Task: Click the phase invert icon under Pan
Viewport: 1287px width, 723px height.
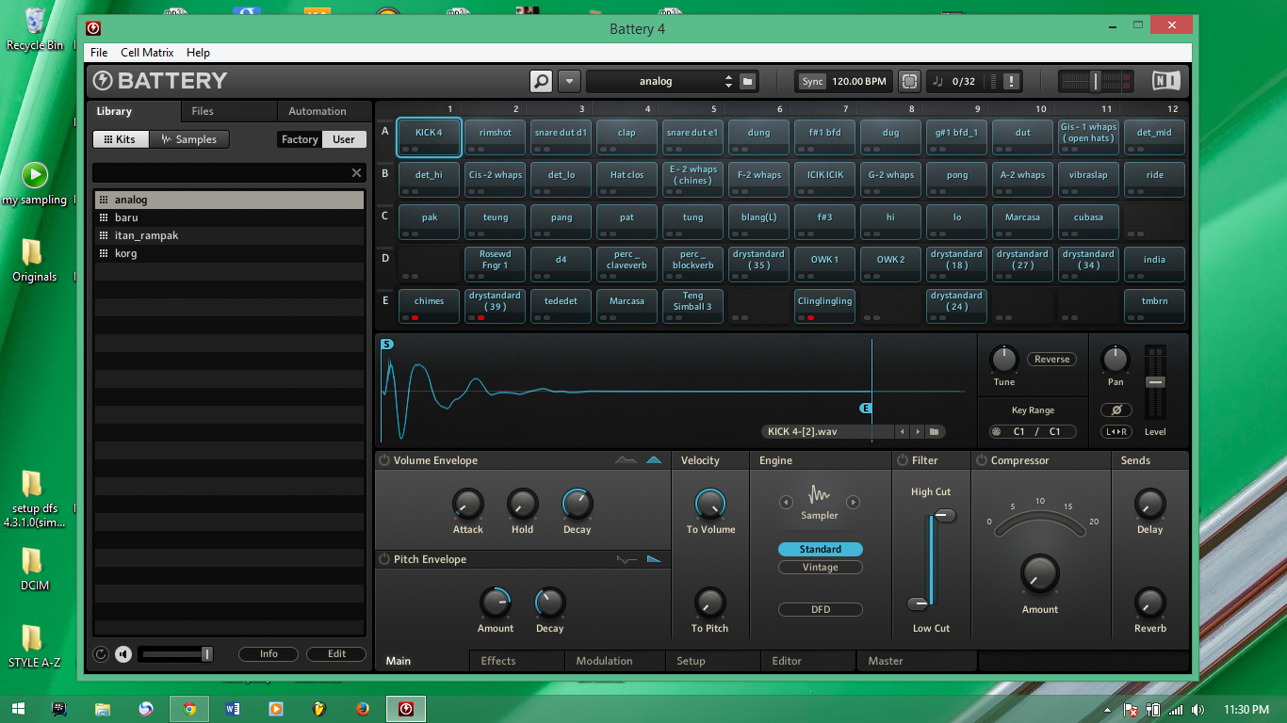Action: point(1116,410)
